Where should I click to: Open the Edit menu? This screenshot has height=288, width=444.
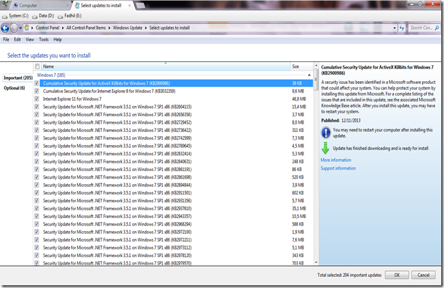[17, 40]
